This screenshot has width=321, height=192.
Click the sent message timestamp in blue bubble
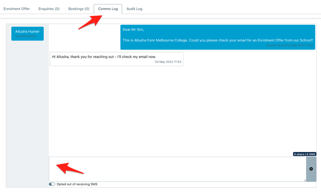pos(289,46)
